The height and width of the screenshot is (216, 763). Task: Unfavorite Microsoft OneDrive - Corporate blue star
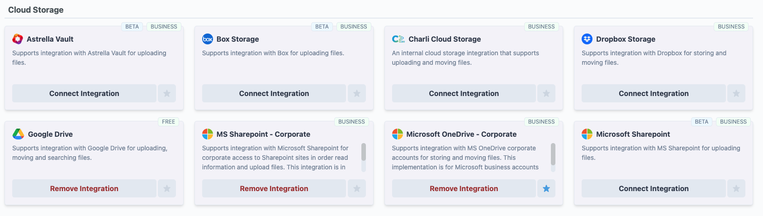pos(546,188)
